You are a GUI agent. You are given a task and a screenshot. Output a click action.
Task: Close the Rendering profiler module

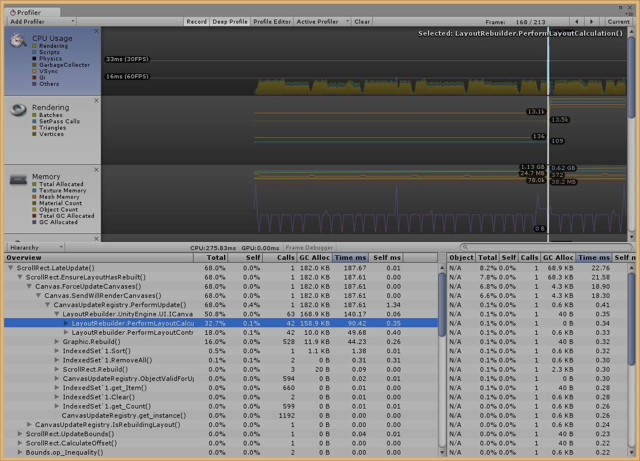tap(96, 100)
